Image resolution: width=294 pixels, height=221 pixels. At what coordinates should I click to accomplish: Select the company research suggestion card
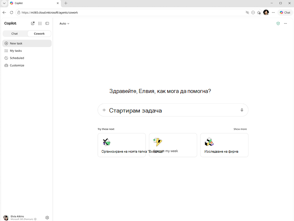click(x=224, y=145)
